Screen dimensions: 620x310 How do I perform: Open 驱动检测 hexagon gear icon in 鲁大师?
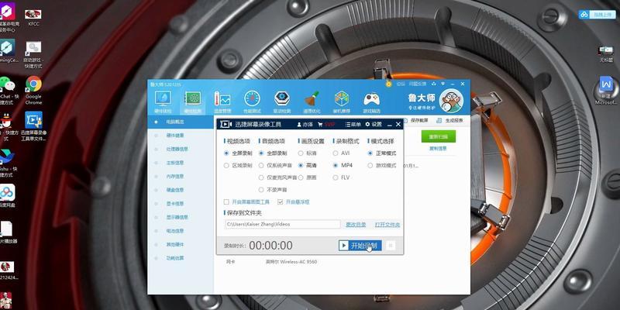tap(282, 98)
